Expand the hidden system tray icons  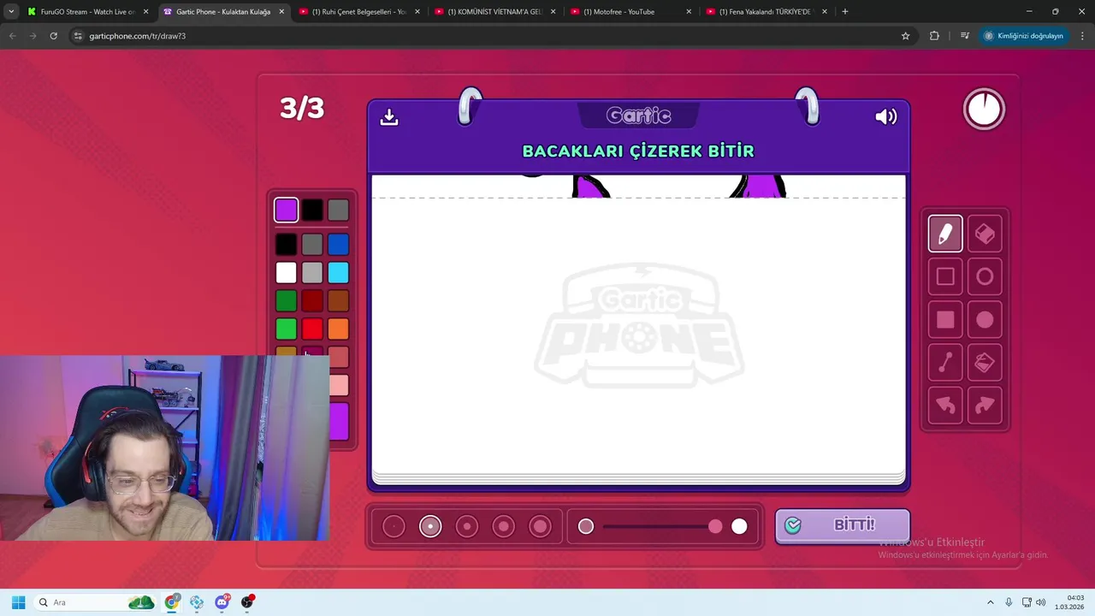point(991,602)
